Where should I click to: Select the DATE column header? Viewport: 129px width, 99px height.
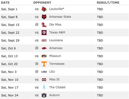5,2
